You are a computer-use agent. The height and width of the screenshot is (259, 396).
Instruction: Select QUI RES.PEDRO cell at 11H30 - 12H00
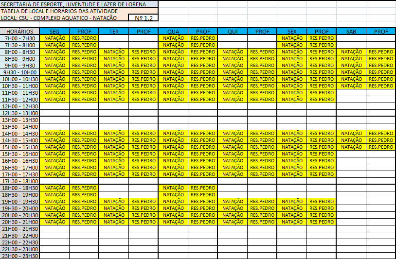coord(262,100)
